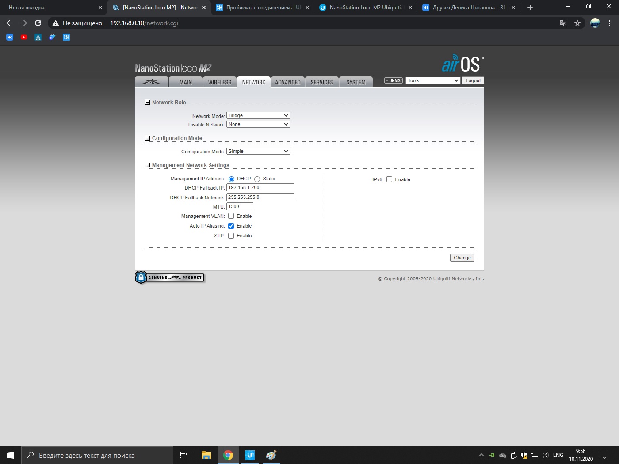Click the Logout button
The image size is (619, 464).
pos(473,80)
